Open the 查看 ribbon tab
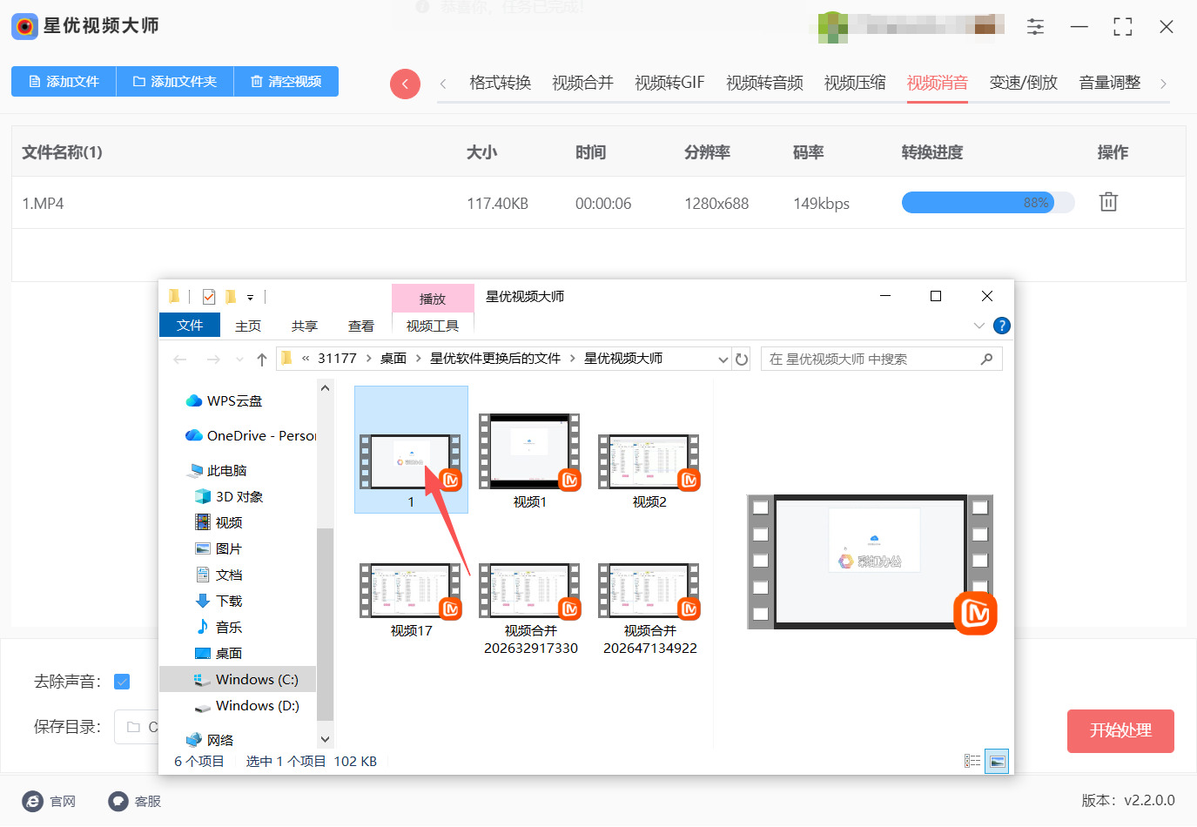This screenshot has width=1197, height=827. tap(360, 326)
